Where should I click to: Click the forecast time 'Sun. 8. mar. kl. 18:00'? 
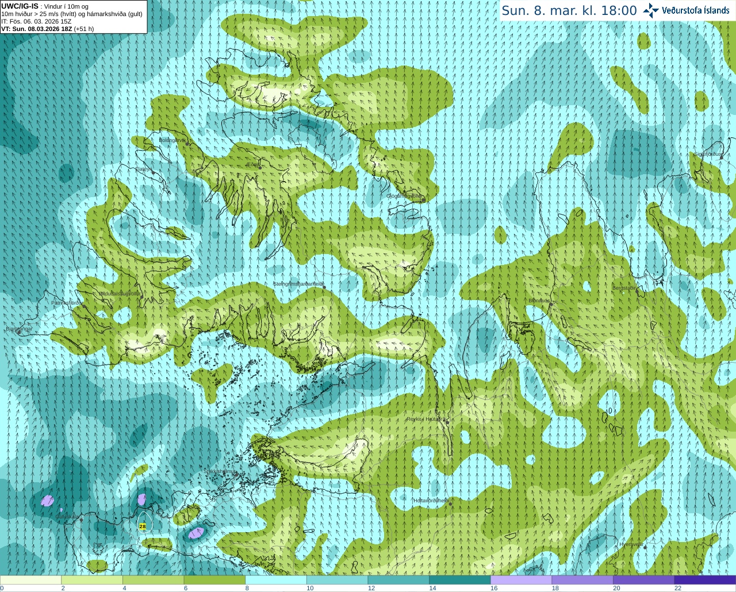[x=569, y=10]
